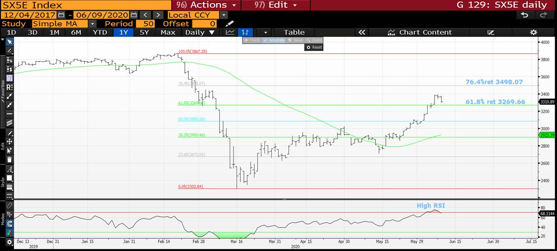Toggle the Track mode
Image resolution: width=557 pixels, height=251 pixels.
pos(252,40)
